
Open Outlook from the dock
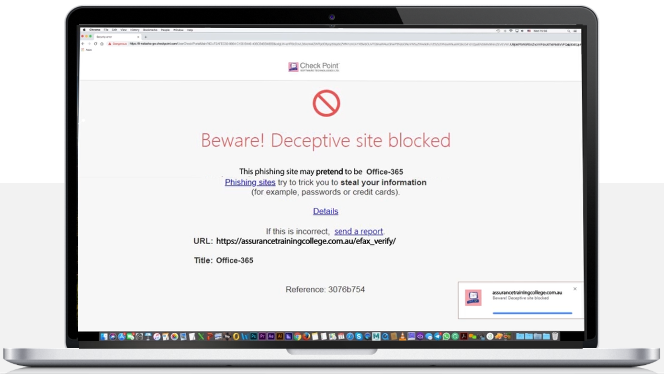236,337
